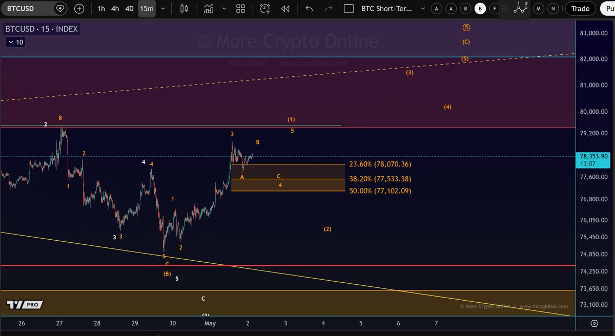Grab the floating toolbar's dotted drag handle
The height and width of the screenshot is (336, 615).
click(504, 9)
